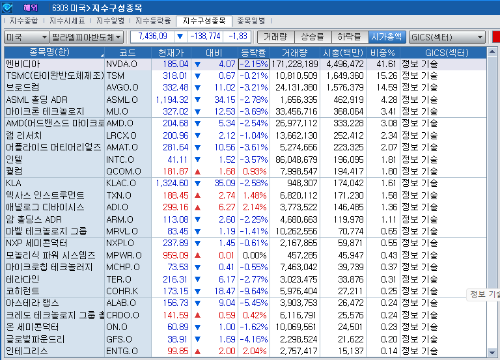The image size is (500, 360).
Task: Click the 비중% column header
Action: [x=383, y=53]
